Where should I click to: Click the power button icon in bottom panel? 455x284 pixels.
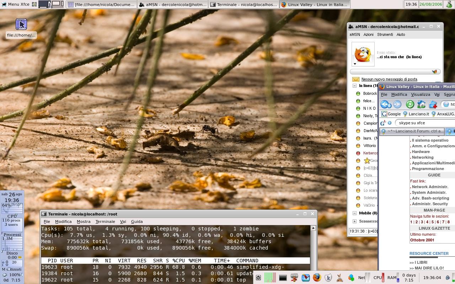click(x=258, y=278)
